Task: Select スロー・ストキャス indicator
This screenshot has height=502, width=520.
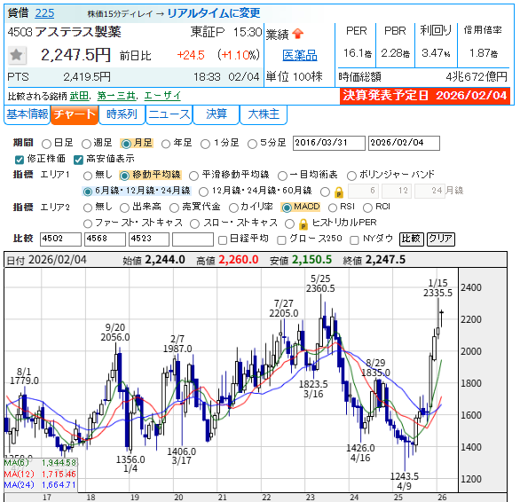Action: [194, 224]
